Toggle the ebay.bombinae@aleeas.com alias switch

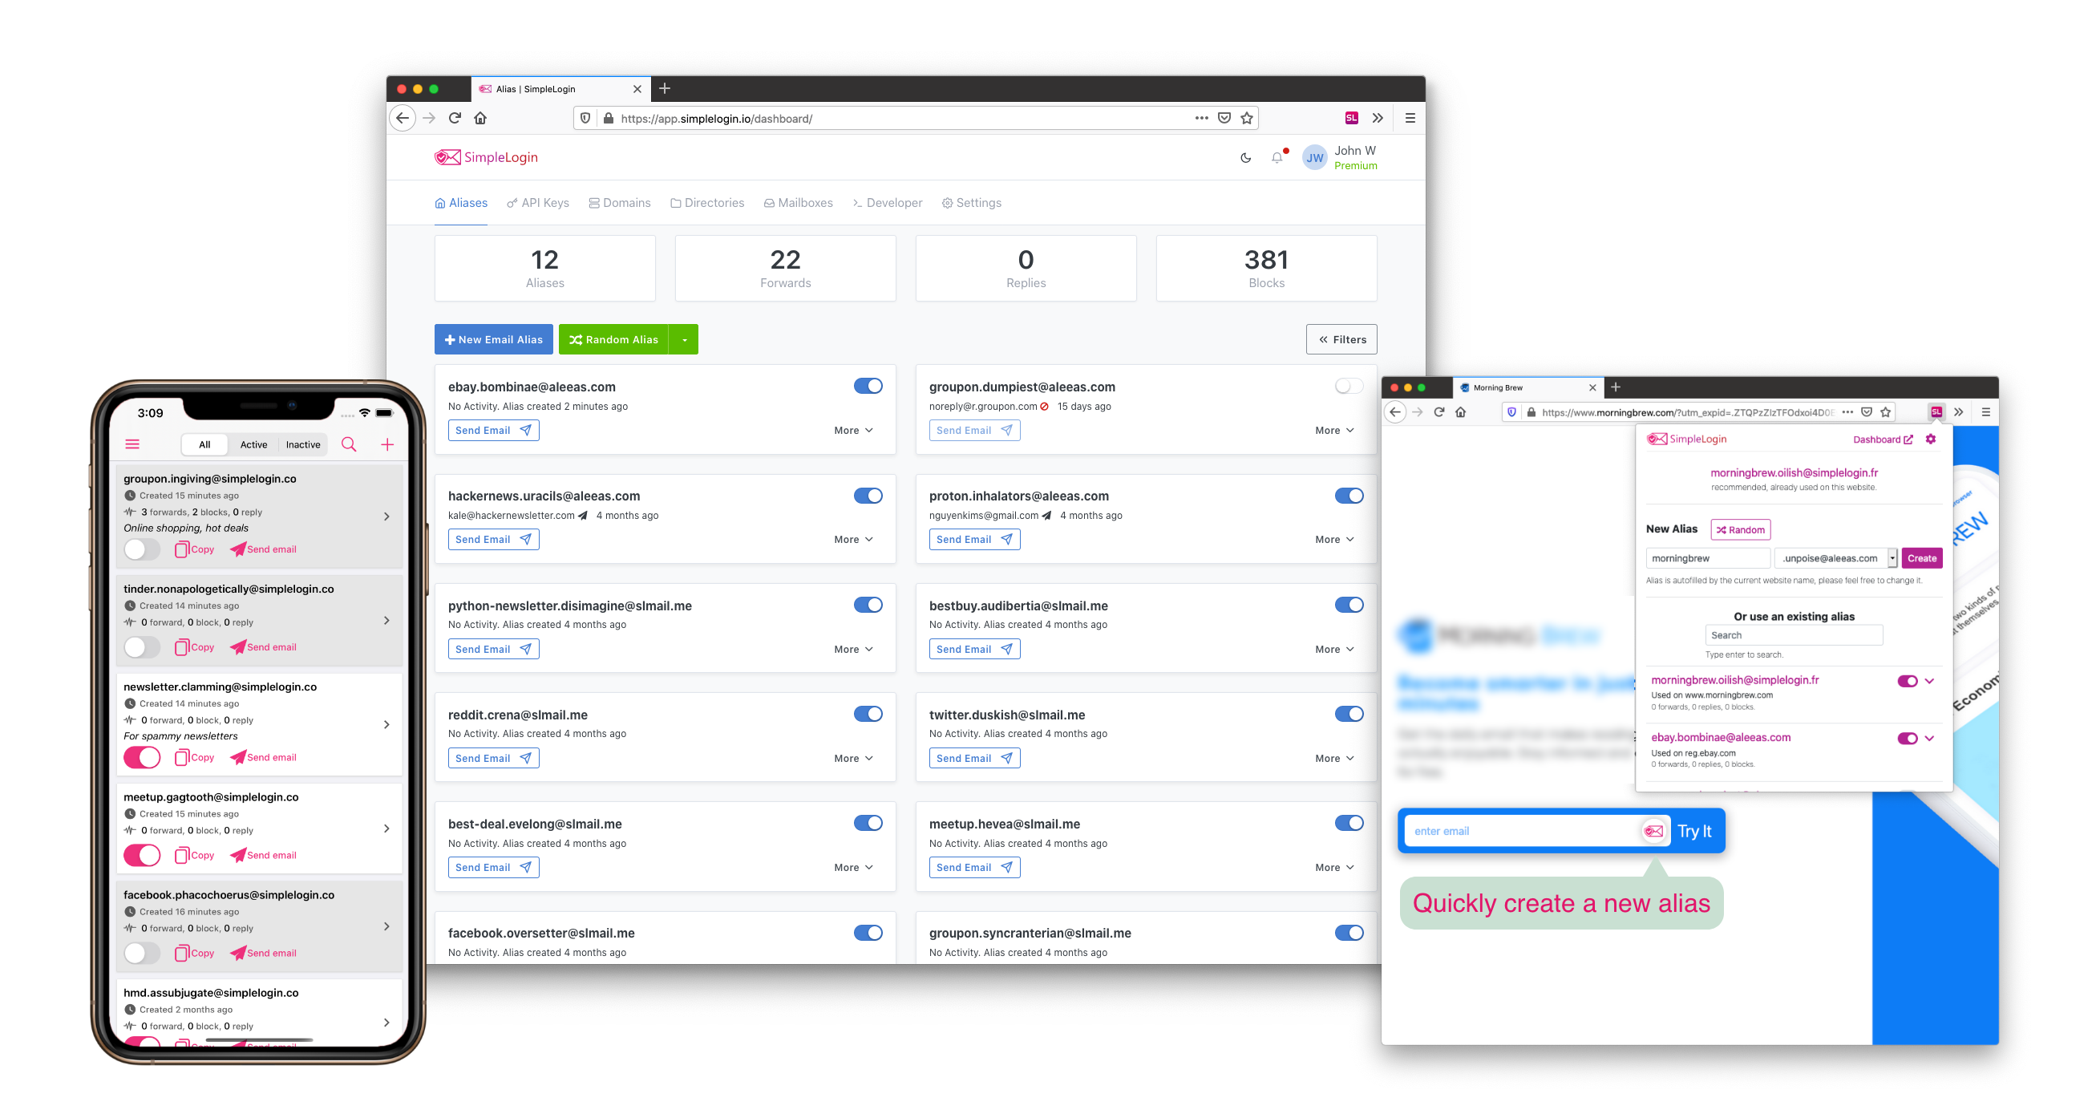867,387
